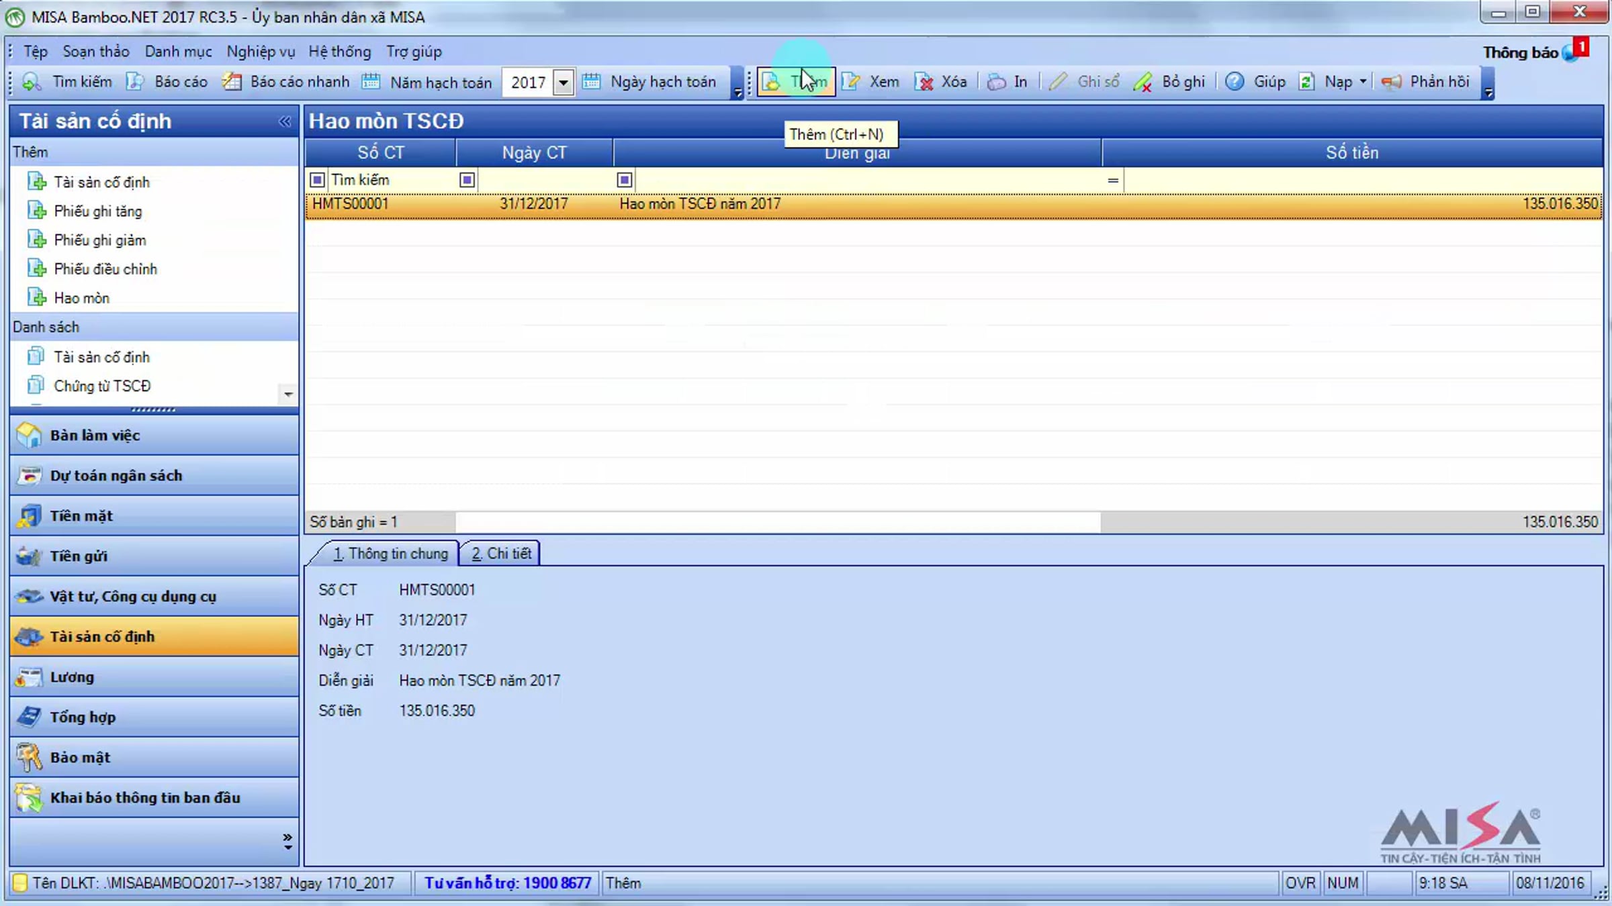Open Tài sản cố định list under Danh sách
Image resolution: width=1612 pixels, height=906 pixels.
89,357
